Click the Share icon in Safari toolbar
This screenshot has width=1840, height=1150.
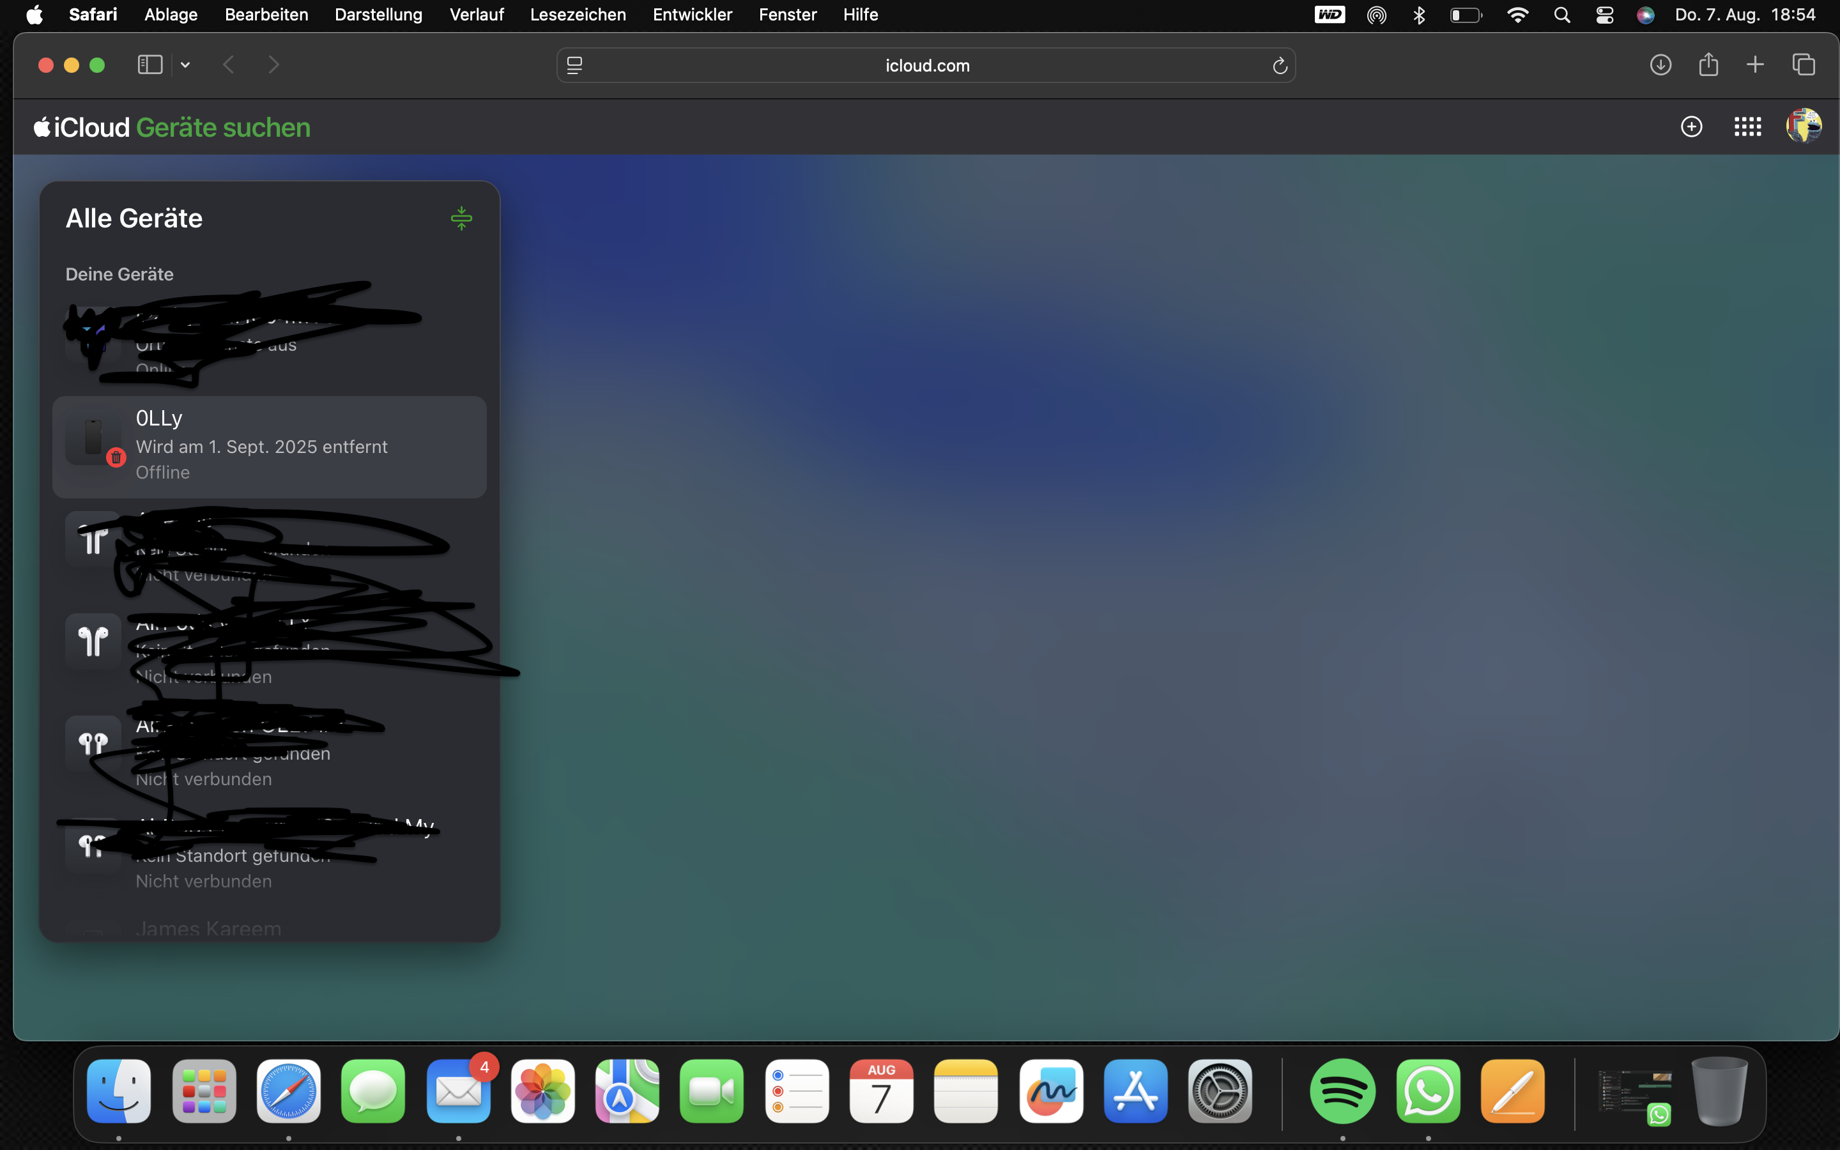pos(1708,65)
